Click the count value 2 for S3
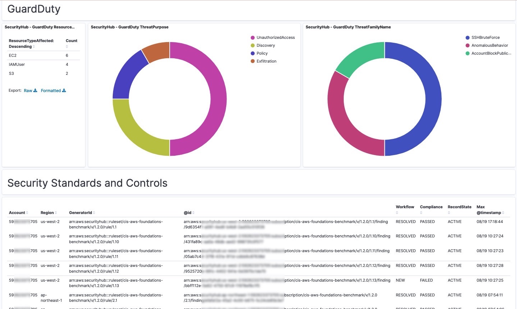This screenshot has width=517, height=309. pos(67,73)
